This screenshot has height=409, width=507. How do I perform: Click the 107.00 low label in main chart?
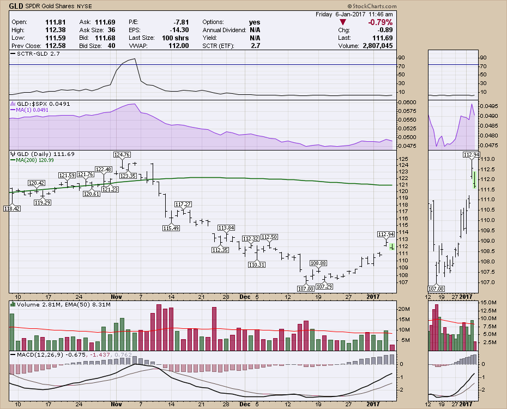pos(305,288)
